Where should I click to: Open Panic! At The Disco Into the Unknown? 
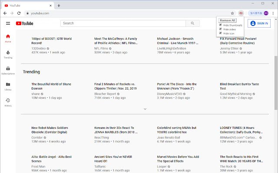click(x=177, y=86)
